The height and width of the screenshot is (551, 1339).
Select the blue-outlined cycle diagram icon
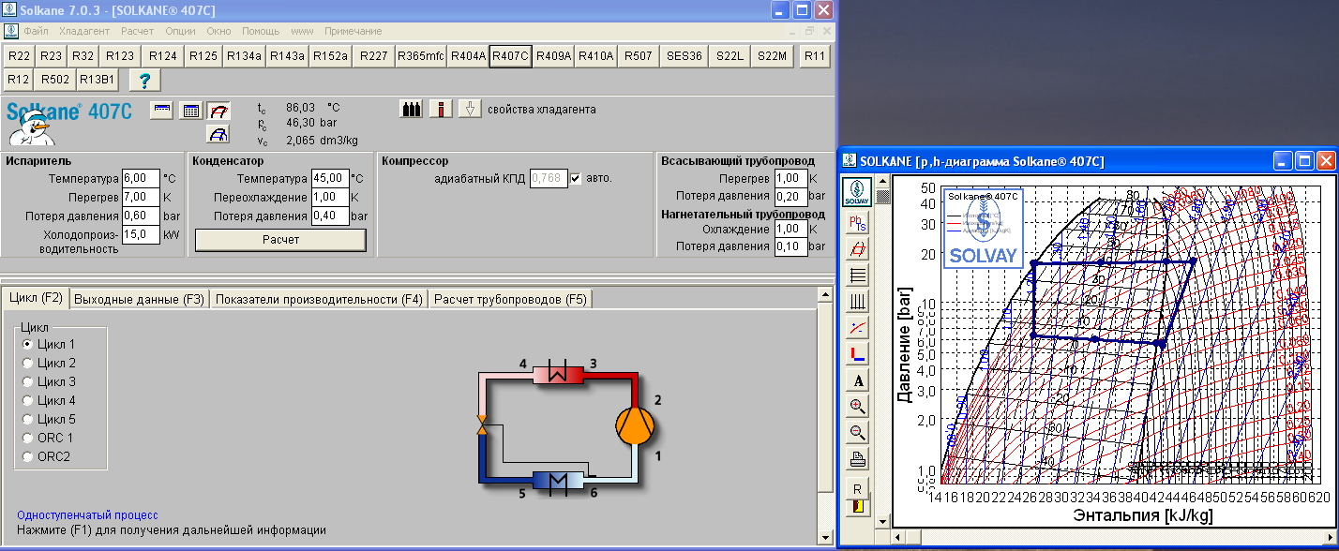(x=218, y=134)
